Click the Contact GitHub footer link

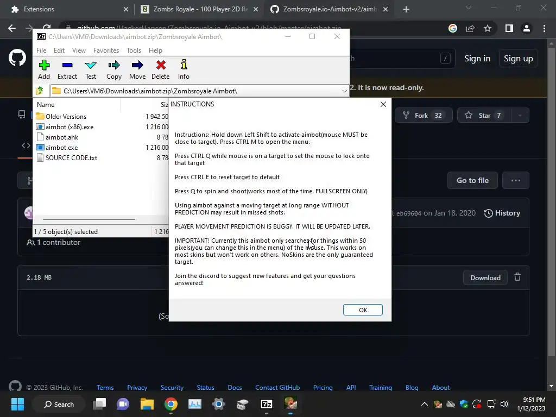coord(277,388)
